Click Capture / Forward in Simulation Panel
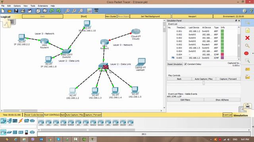This screenshot has height=142, width=254. point(228,79)
